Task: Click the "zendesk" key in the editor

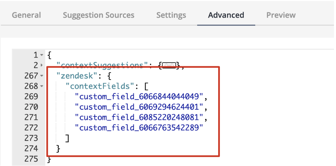Action: (75, 76)
